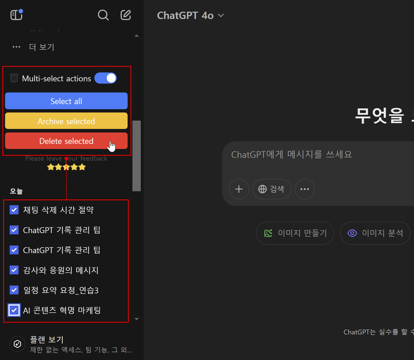Select the "이미지 분석" option

pos(375,233)
